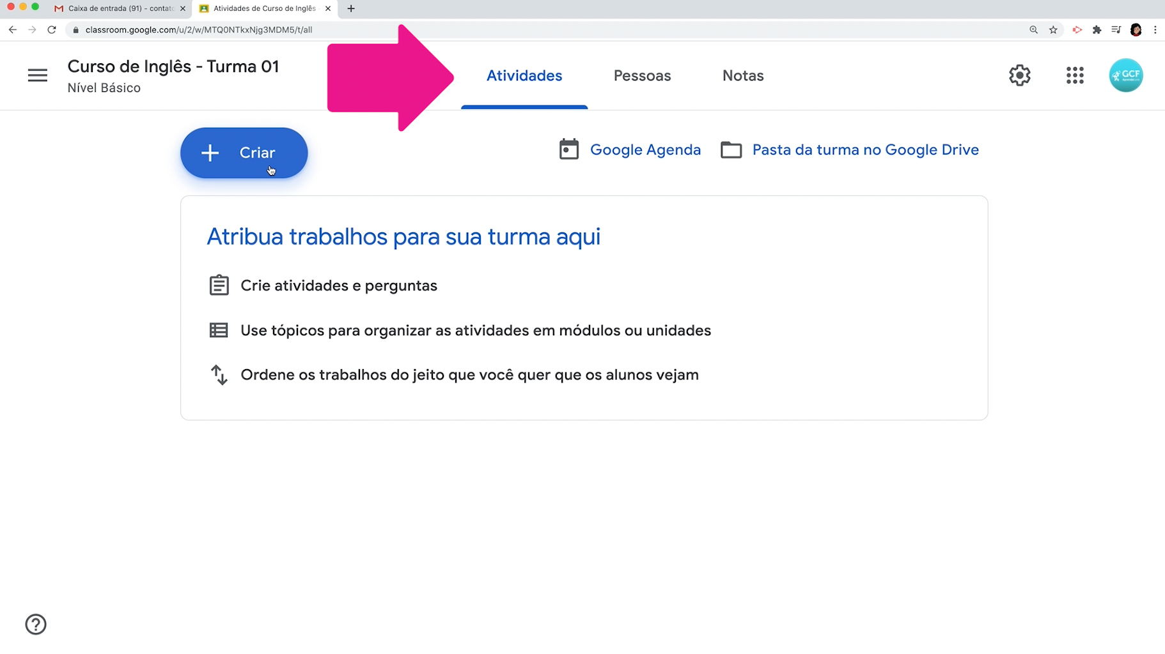This screenshot has width=1165, height=654.
Task: Click the topics list icon
Action: click(x=219, y=330)
